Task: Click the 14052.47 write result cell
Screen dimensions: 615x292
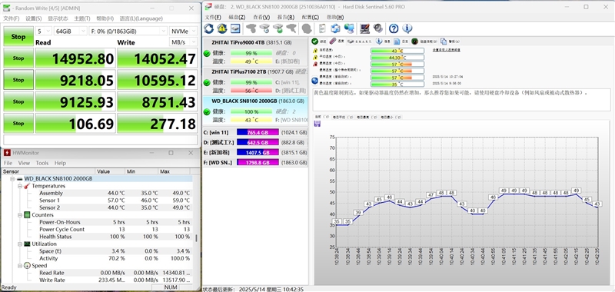Action: pyautogui.click(x=158, y=58)
